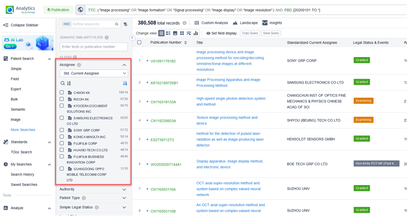Open the Std. Current Assignee dropdown
The image size is (410, 216).
point(94,73)
